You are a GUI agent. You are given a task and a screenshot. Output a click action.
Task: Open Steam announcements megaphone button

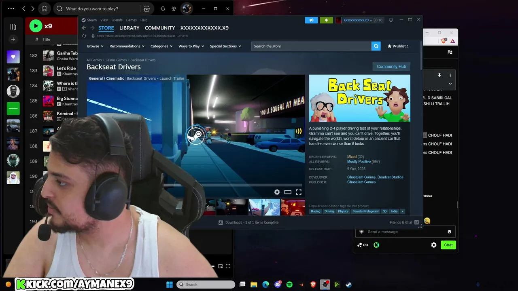pos(311,20)
